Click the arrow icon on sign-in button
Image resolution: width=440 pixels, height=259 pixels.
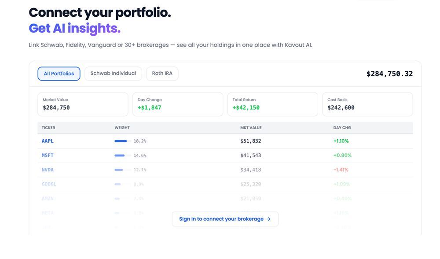pos(268,219)
